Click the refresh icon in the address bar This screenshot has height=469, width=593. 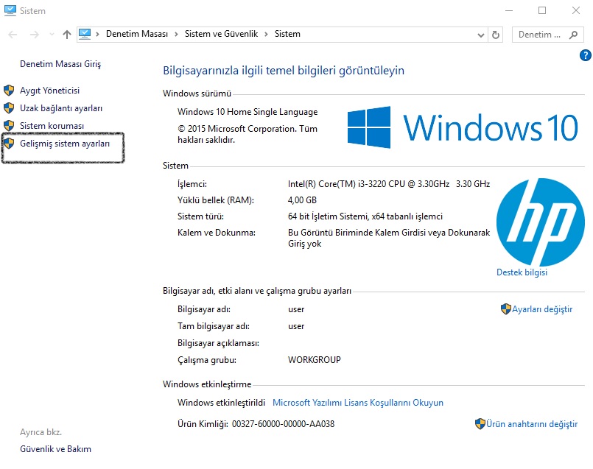[494, 34]
